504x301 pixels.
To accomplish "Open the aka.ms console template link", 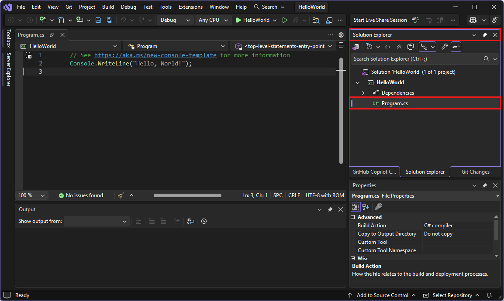I will (155, 55).
